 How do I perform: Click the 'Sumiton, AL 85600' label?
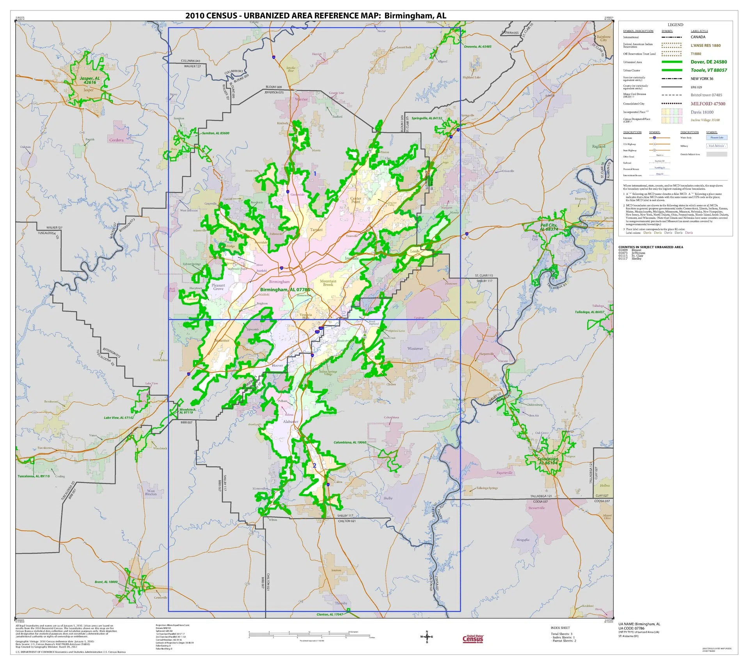pos(215,133)
